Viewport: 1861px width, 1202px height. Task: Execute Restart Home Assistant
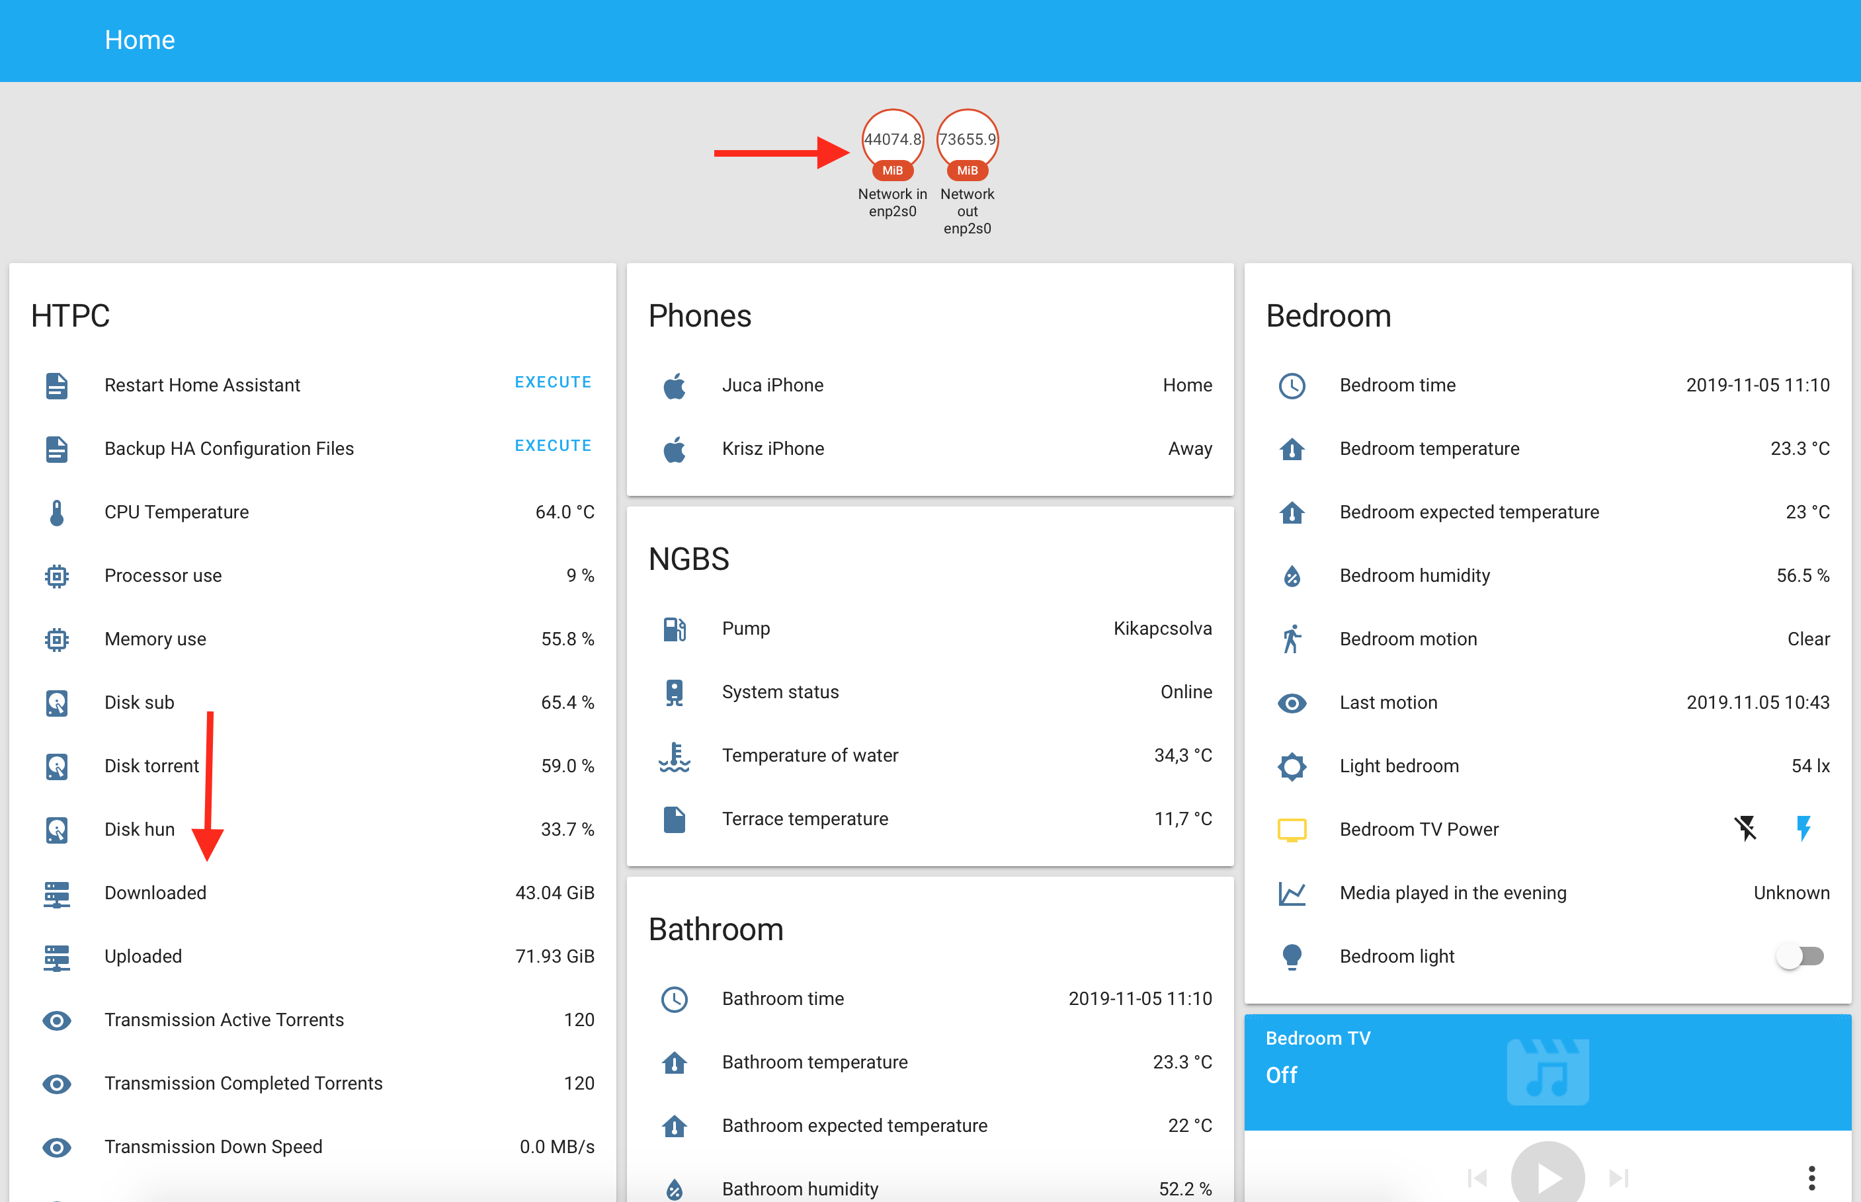pyautogui.click(x=553, y=382)
